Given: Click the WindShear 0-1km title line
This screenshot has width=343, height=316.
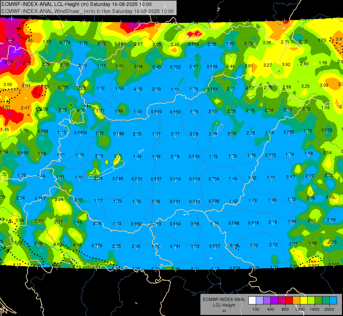Looking at the screenshot, I should coord(88,11).
